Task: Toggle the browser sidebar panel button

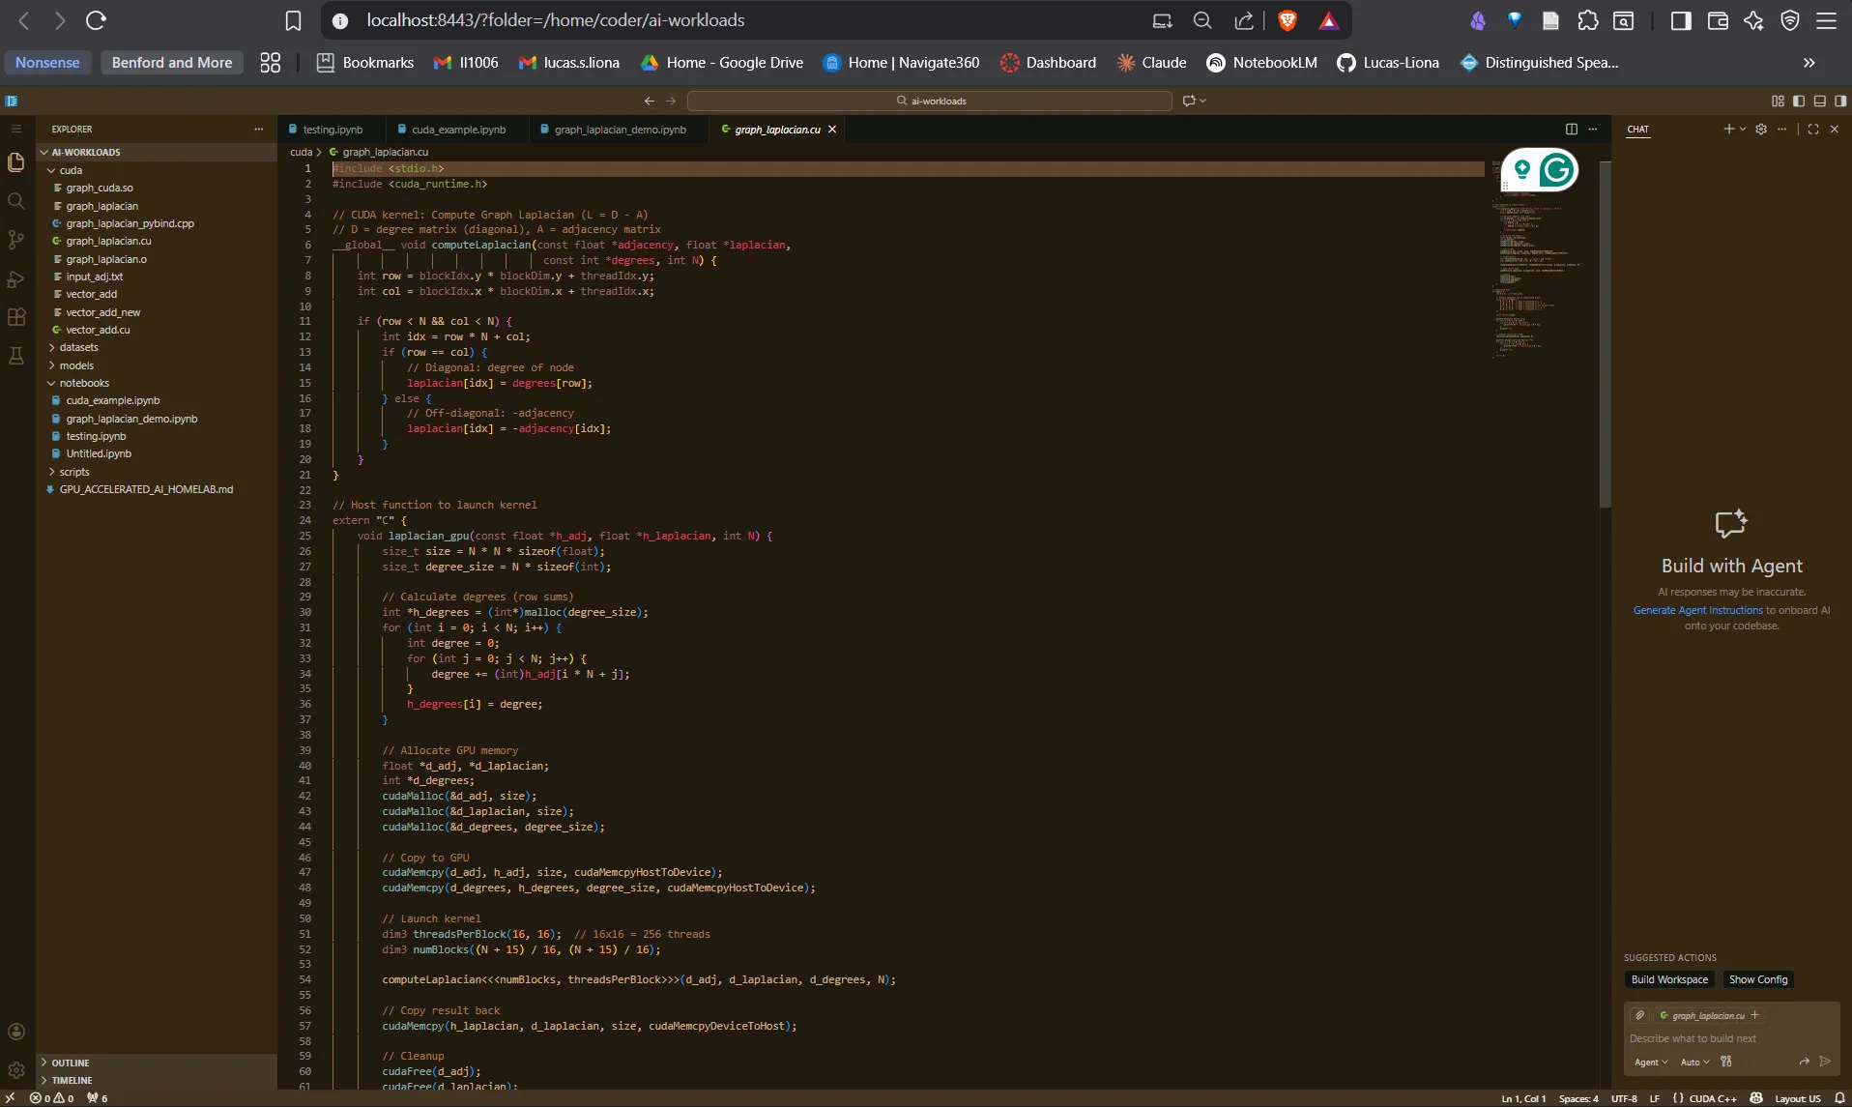Action: coord(1681,20)
